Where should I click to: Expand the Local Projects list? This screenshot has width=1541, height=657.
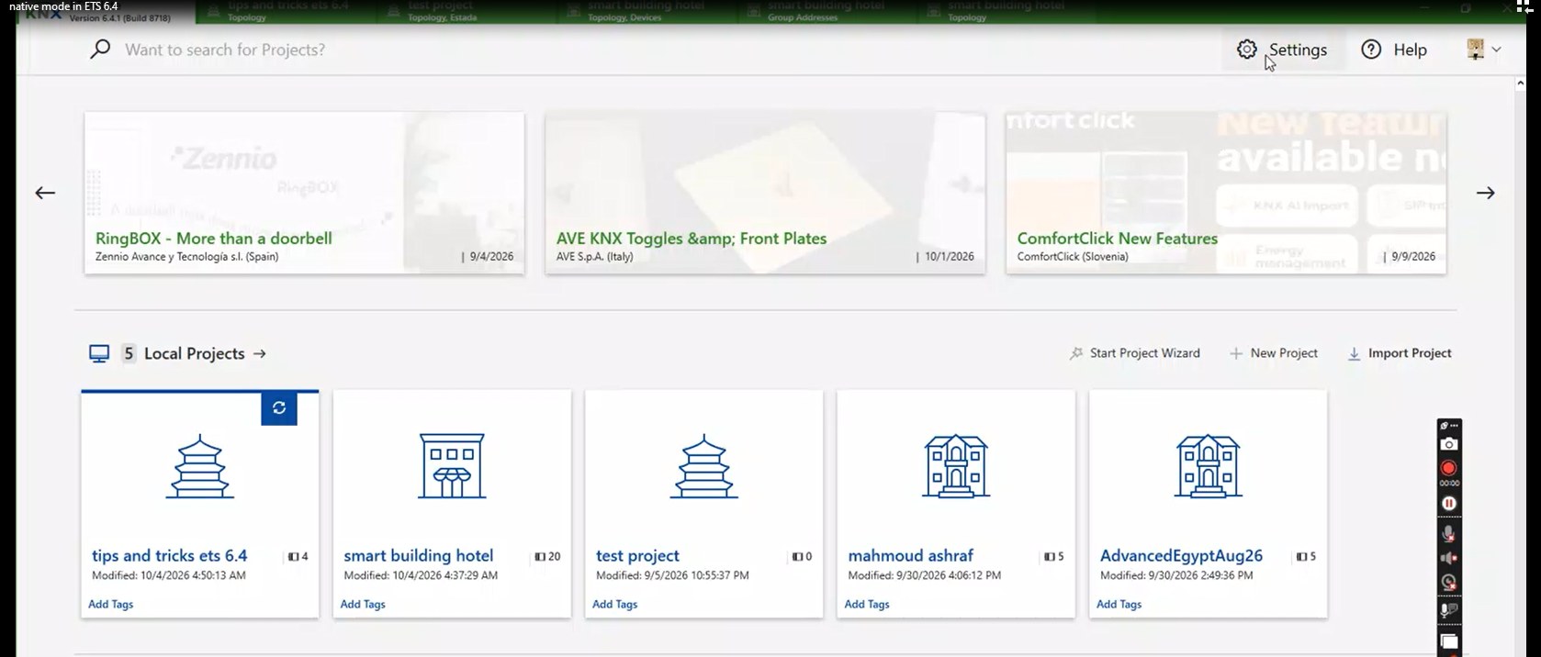click(260, 353)
